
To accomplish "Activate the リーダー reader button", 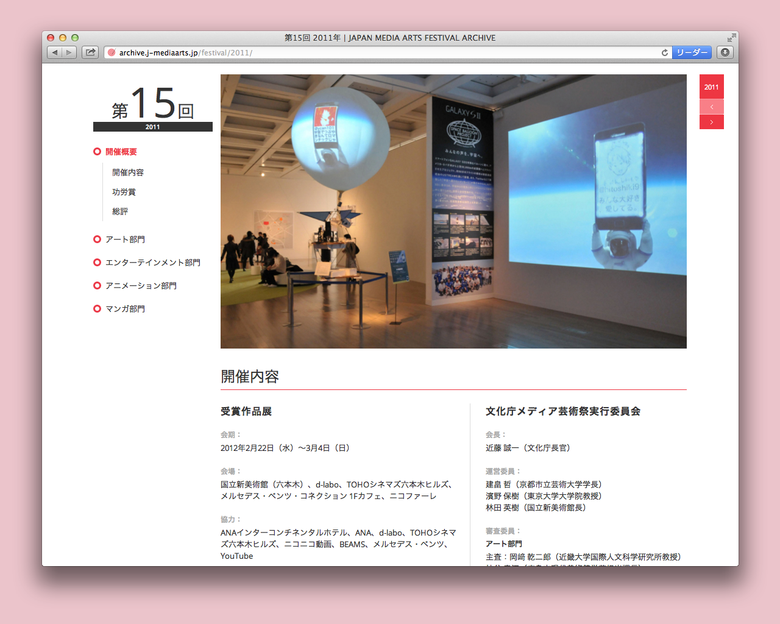I will click(692, 52).
